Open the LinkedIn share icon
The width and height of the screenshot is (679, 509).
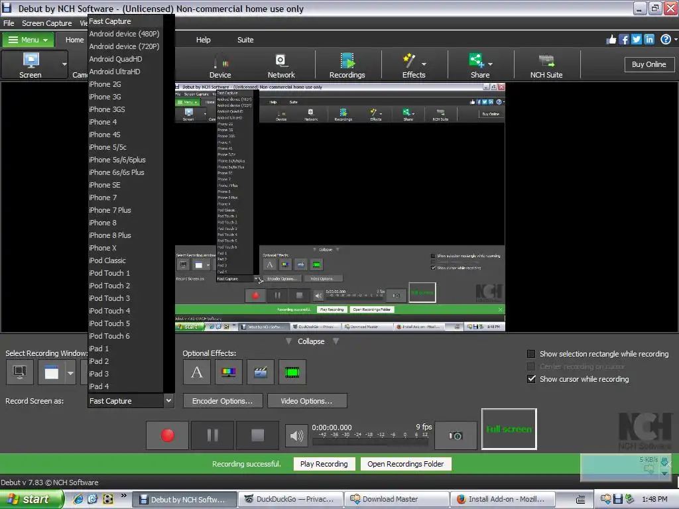649,40
